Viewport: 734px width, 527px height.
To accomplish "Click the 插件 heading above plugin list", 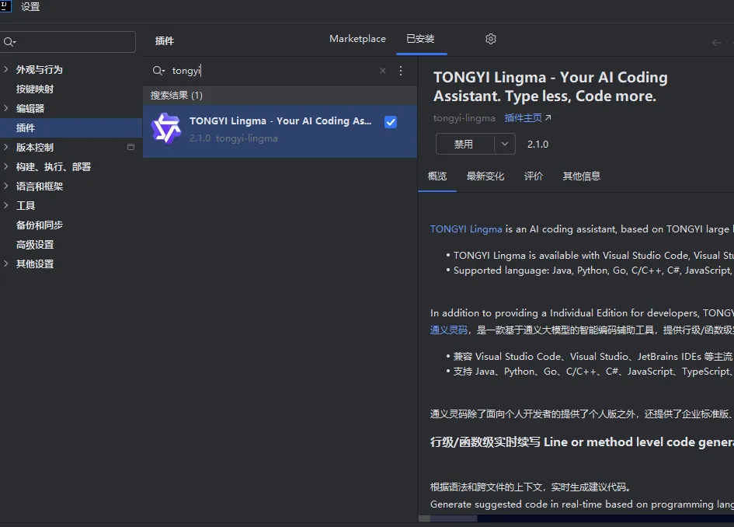I will tap(165, 40).
